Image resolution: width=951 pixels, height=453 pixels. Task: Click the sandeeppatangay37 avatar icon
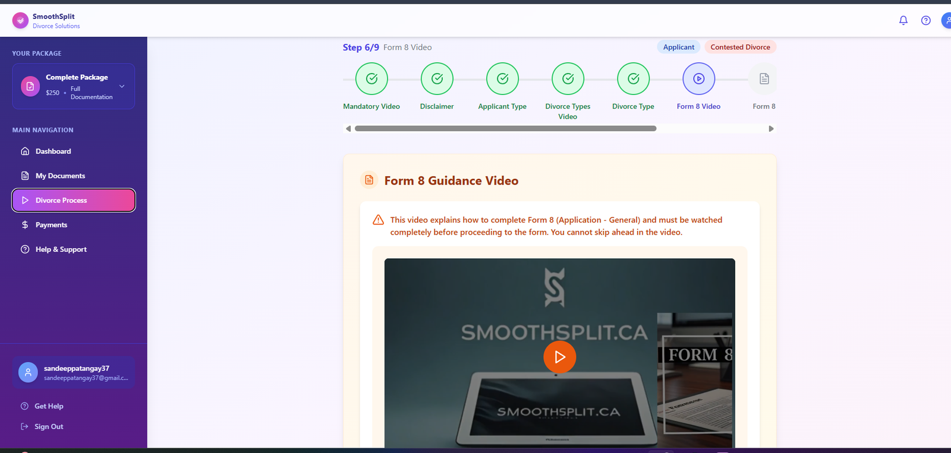pos(28,372)
